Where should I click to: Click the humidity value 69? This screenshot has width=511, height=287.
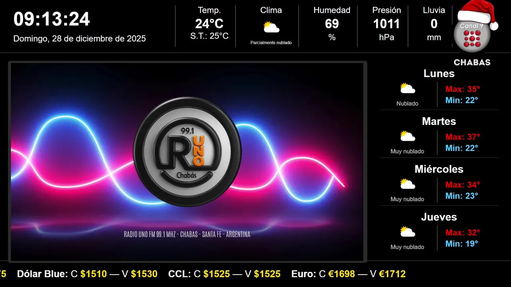pyautogui.click(x=332, y=24)
